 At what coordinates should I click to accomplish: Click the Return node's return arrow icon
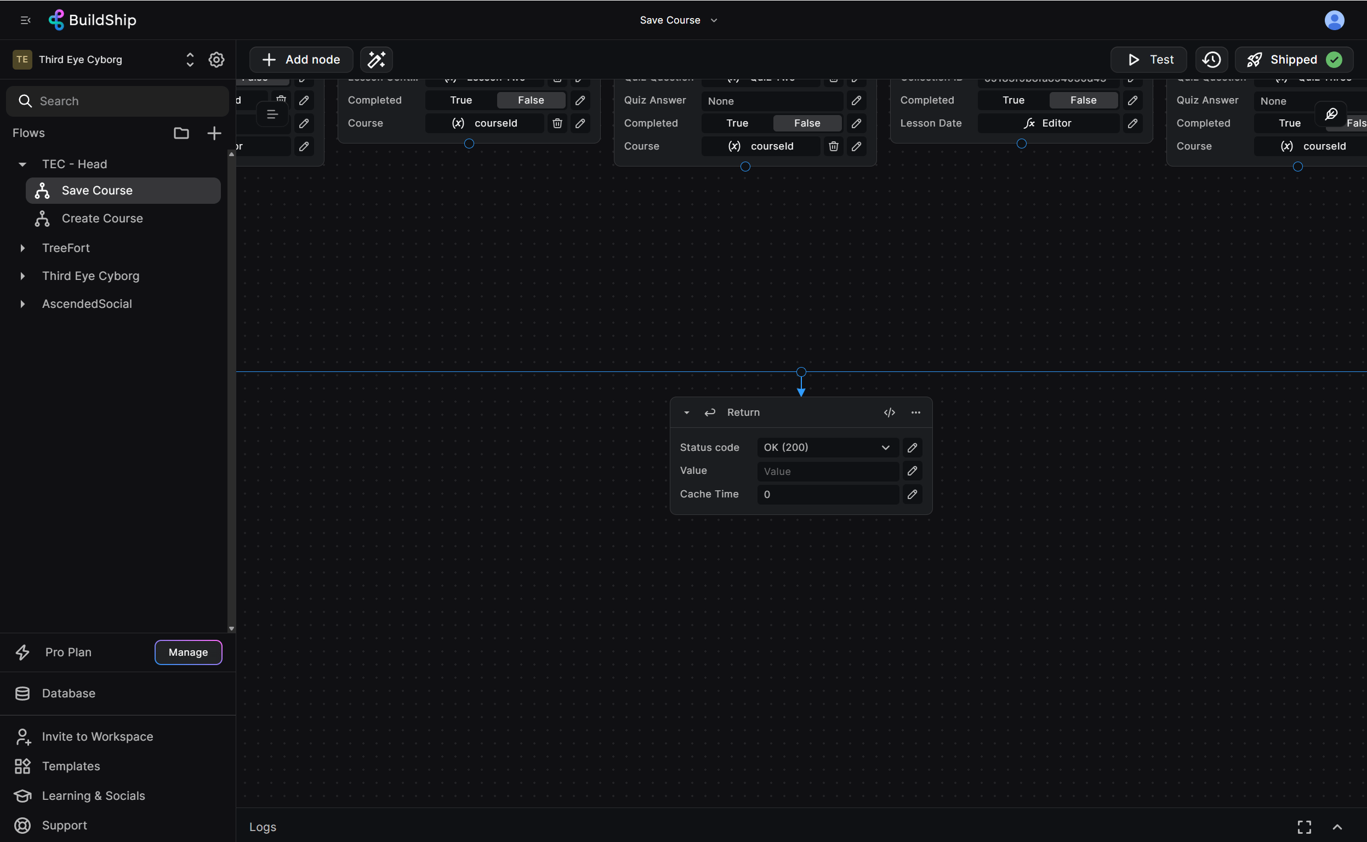(x=710, y=413)
